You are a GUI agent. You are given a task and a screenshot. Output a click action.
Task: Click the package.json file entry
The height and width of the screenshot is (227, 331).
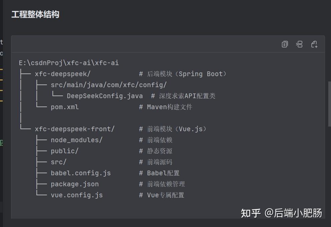click(x=74, y=184)
